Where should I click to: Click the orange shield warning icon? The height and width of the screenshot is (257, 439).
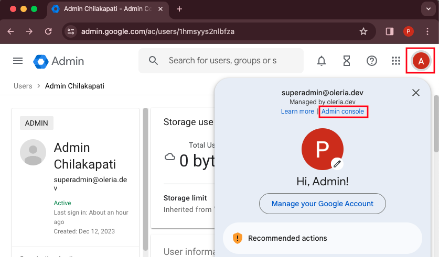click(238, 238)
